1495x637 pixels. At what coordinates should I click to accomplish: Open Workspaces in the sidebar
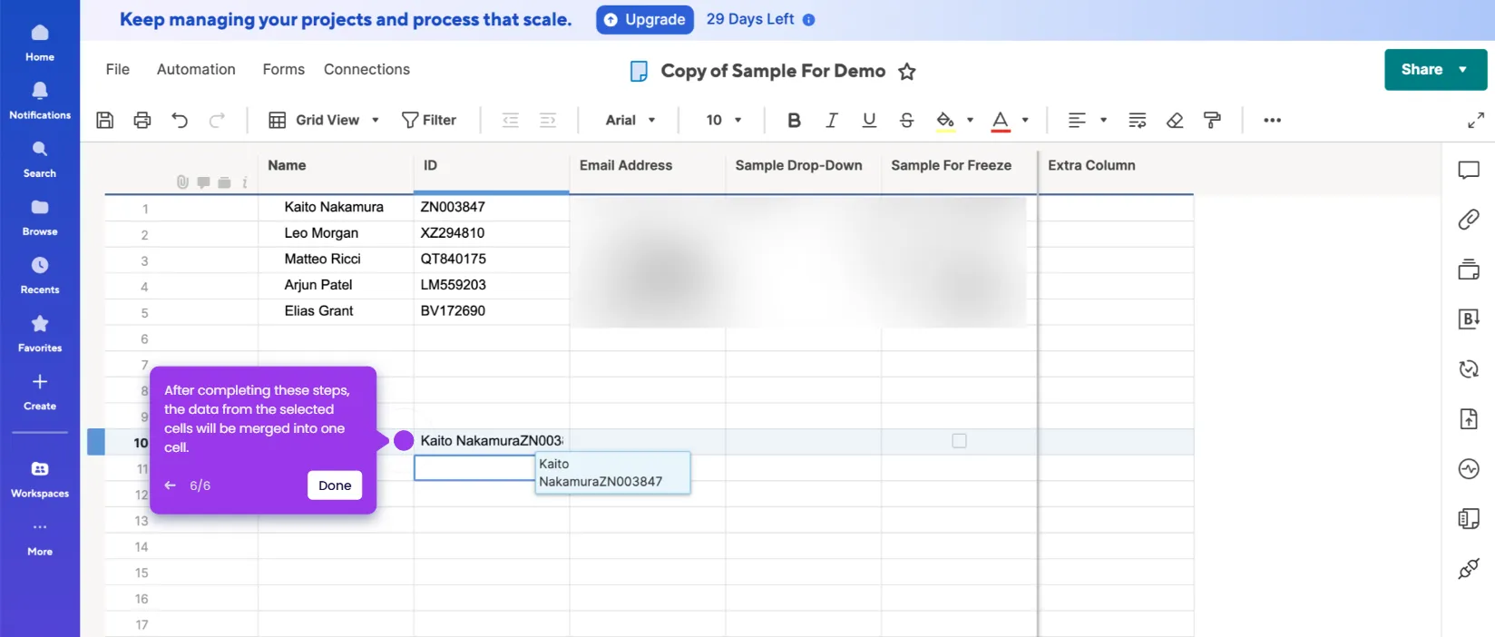(x=40, y=478)
